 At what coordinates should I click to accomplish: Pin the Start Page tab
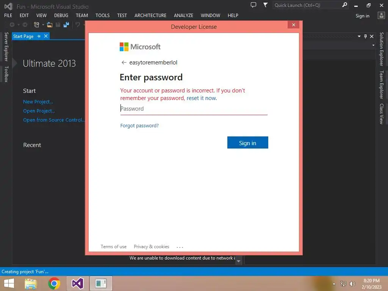pos(39,36)
